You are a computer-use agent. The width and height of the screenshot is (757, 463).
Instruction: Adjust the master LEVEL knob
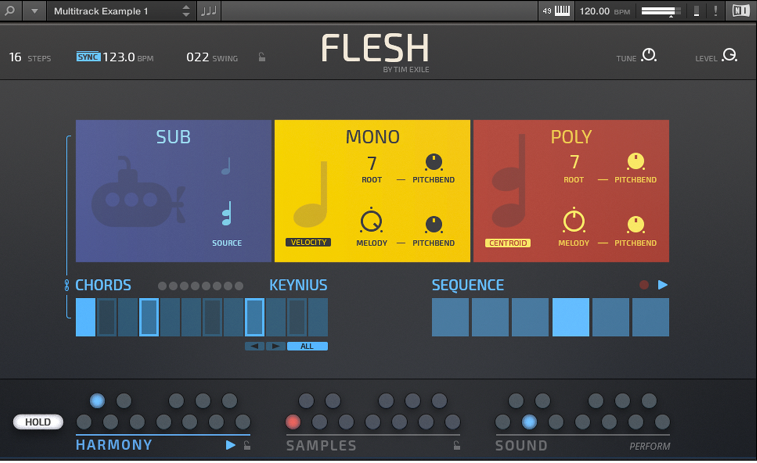(730, 55)
